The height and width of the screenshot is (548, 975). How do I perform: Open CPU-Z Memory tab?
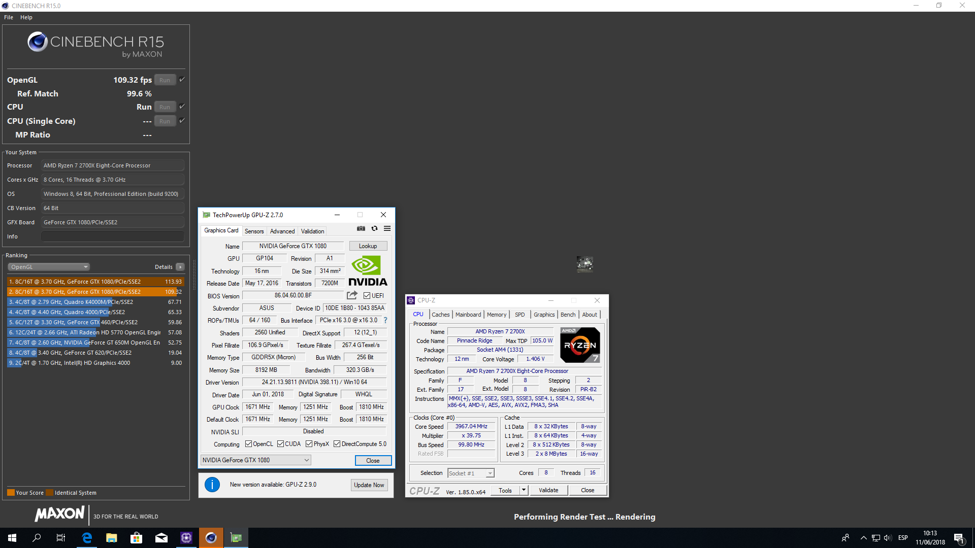pos(496,315)
